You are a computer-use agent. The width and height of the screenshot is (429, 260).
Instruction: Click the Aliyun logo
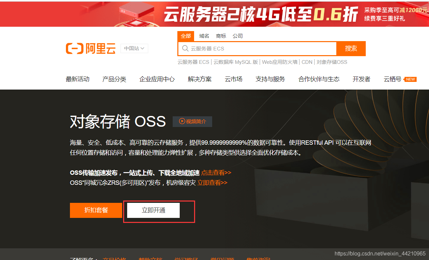tap(91, 48)
